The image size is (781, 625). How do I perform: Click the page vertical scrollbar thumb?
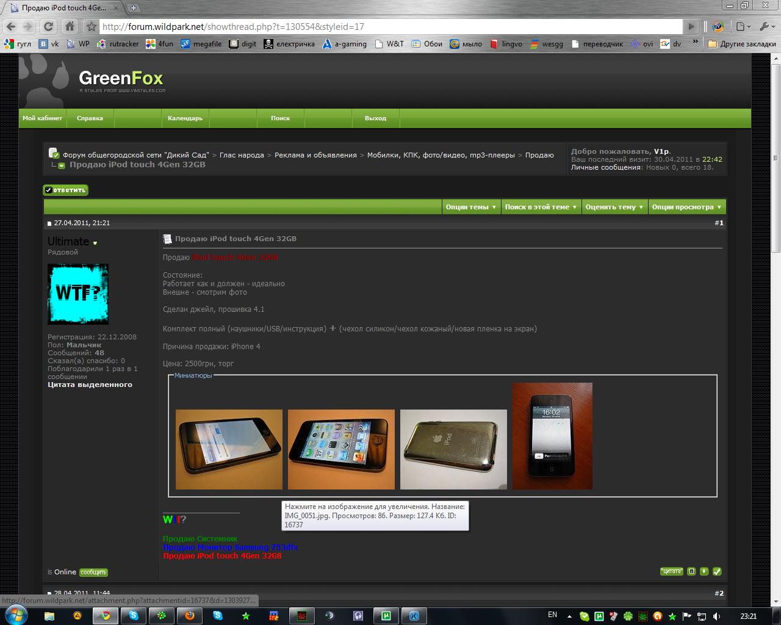point(776,157)
